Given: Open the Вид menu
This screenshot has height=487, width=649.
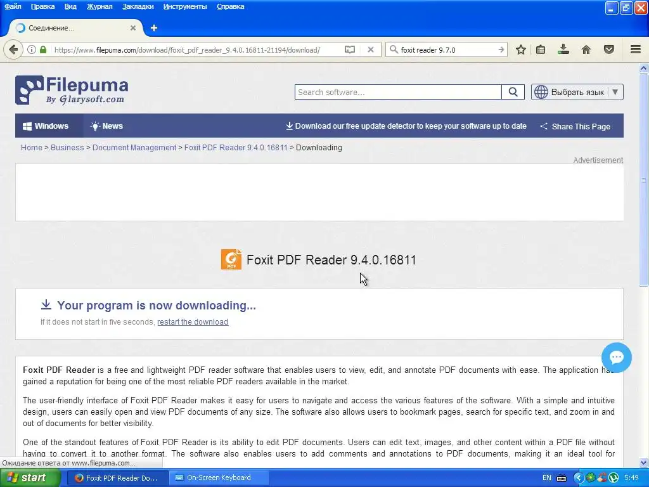Looking at the screenshot, I should (x=70, y=6).
